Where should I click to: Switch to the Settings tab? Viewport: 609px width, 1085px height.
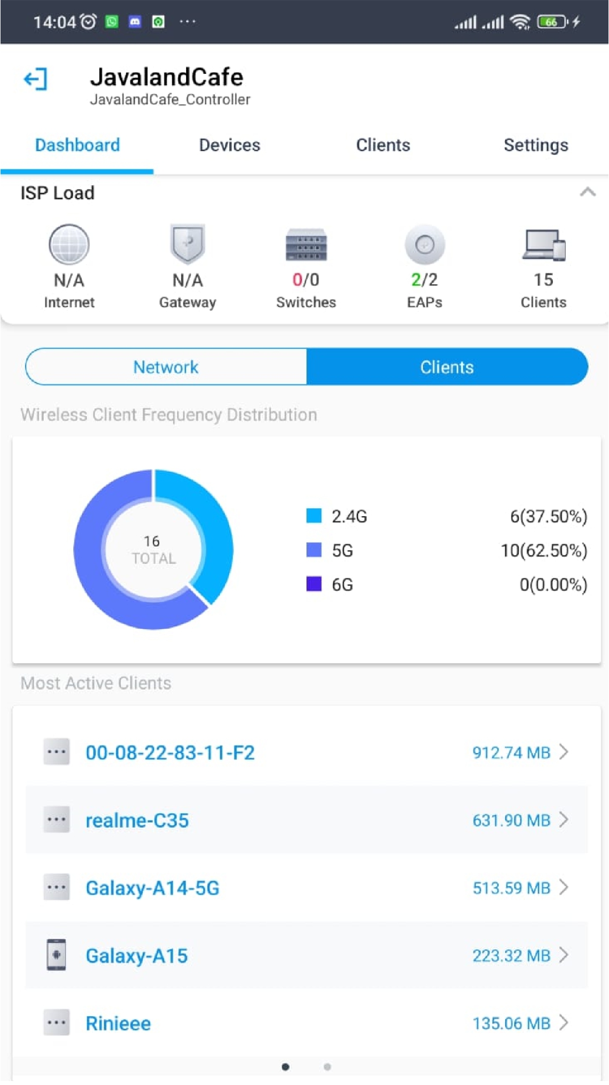[x=535, y=146]
